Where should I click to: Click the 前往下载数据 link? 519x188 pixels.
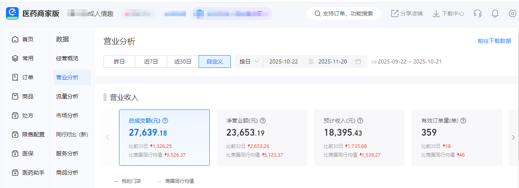[494, 41]
